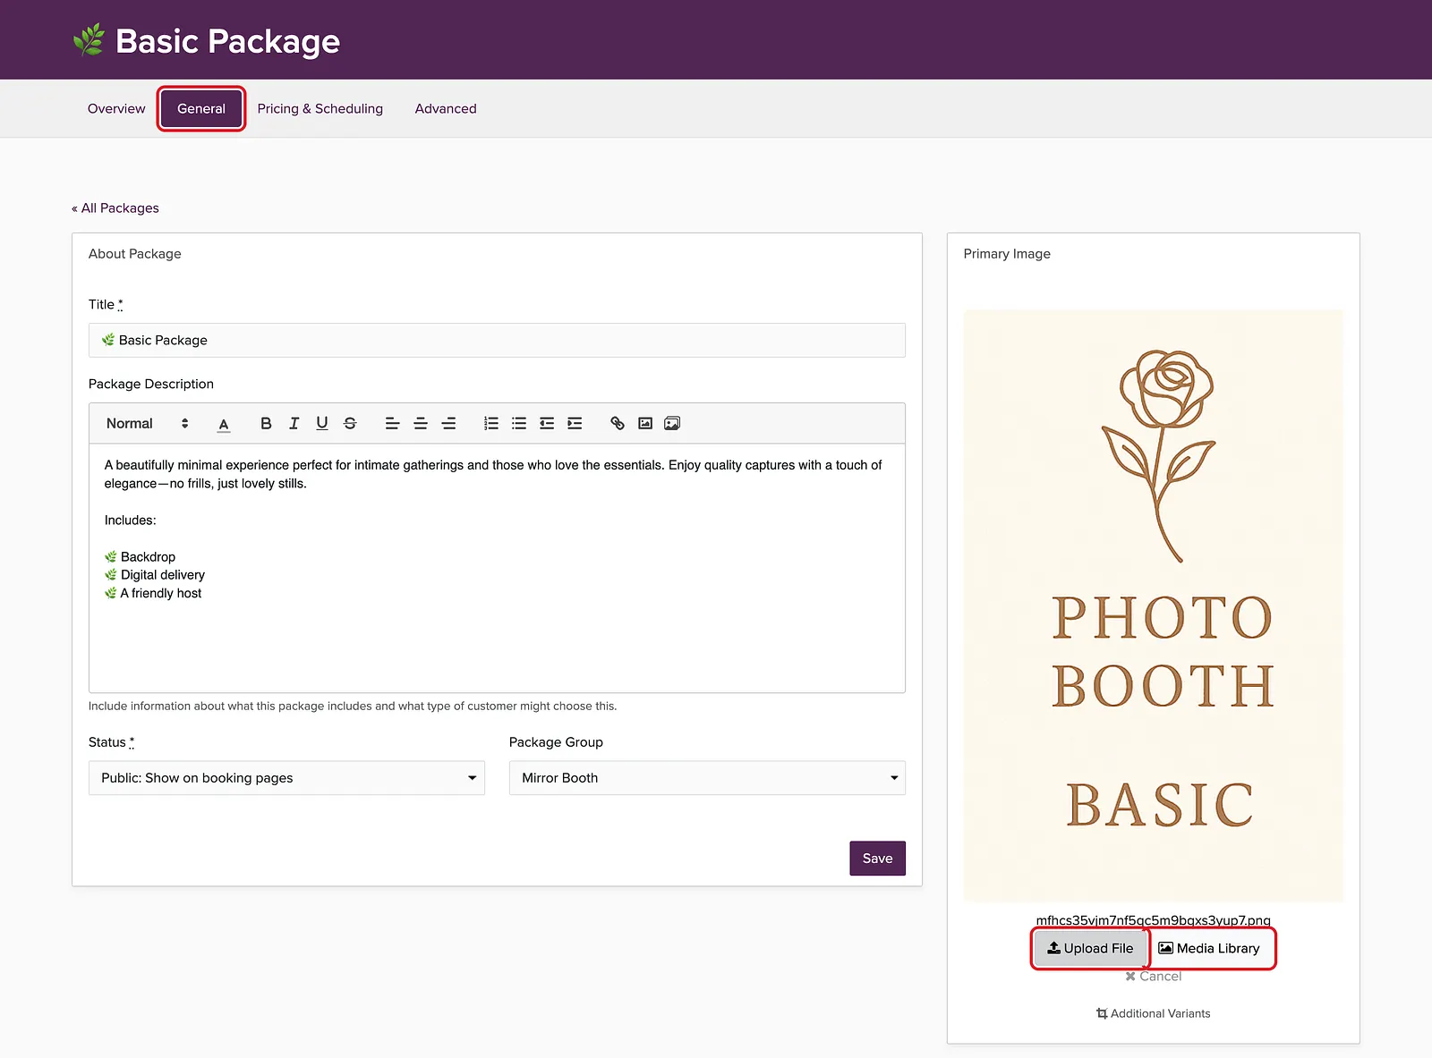Go to the Advanced tab
This screenshot has width=1432, height=1058.
[446, 108]
